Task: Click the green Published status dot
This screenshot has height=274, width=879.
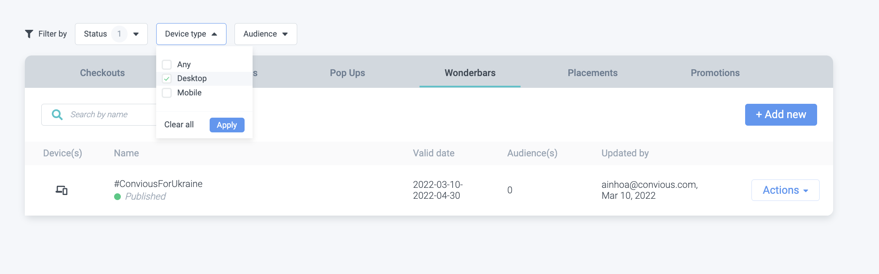Action: (117, 197)
